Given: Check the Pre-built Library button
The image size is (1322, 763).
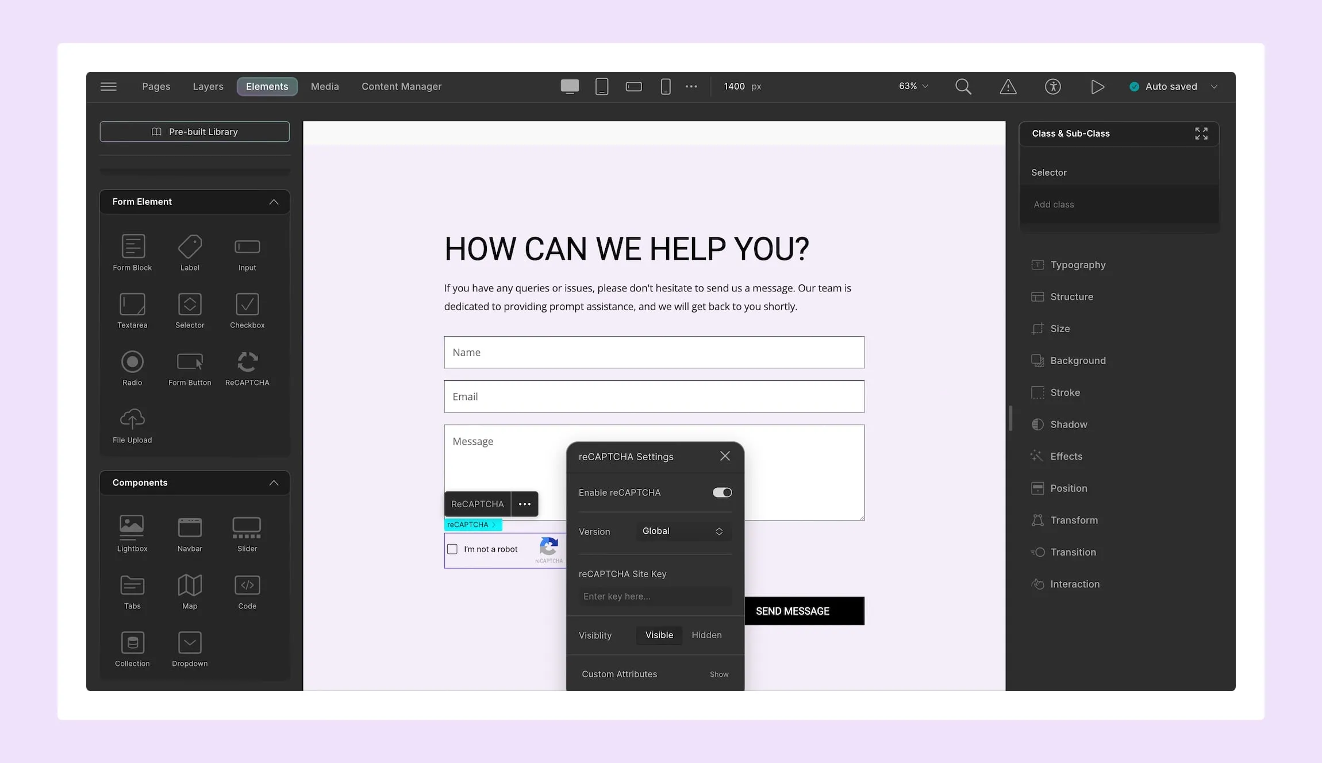Looking at the screenshot, I should [x=194, y=132].
